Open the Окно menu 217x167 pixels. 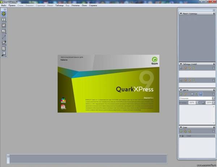[84, 5]
